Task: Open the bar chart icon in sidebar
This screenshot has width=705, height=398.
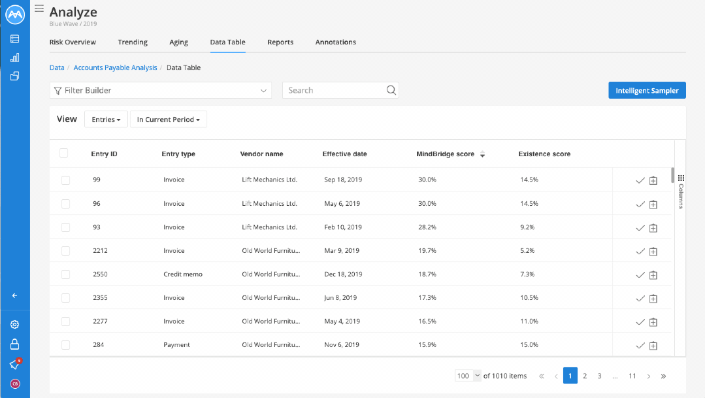Action: [15, 58]
